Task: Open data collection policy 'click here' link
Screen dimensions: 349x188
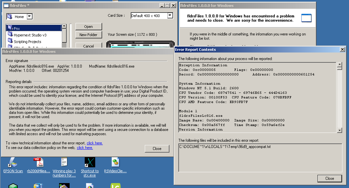Action: tap(85, 148)
